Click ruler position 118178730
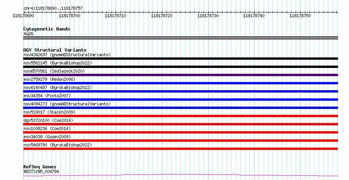The height and width of the screenshot is (180, 349). tap(208, 16)
